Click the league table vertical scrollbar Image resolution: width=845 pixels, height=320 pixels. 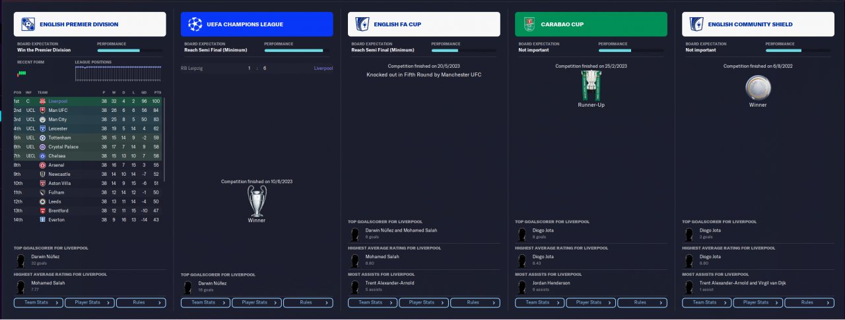click(164, 140)
